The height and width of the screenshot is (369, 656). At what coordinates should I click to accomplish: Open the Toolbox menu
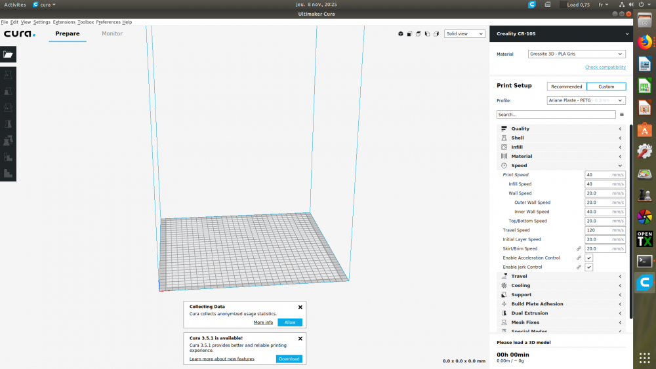coord(86,22)
